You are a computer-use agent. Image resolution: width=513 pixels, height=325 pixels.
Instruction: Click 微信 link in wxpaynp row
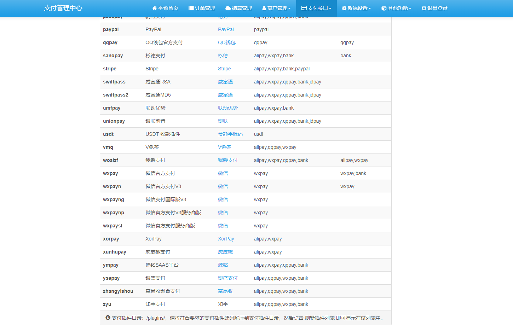[223, 213]
